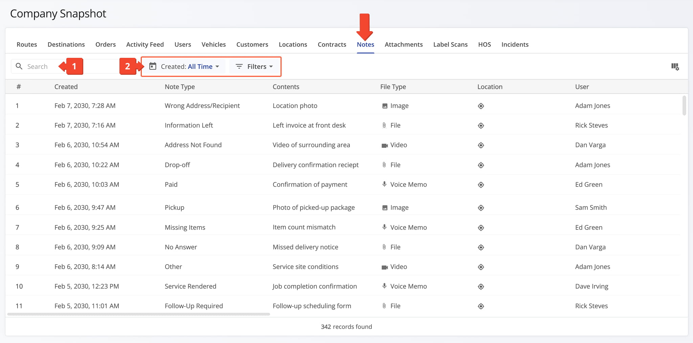
Task: Click "Delivery confirmation reciept" contents cell
Action: tap(316, 165)
